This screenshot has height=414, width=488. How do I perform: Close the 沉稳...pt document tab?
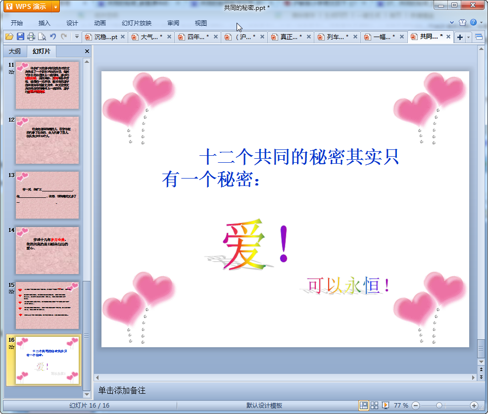point(123,37)
